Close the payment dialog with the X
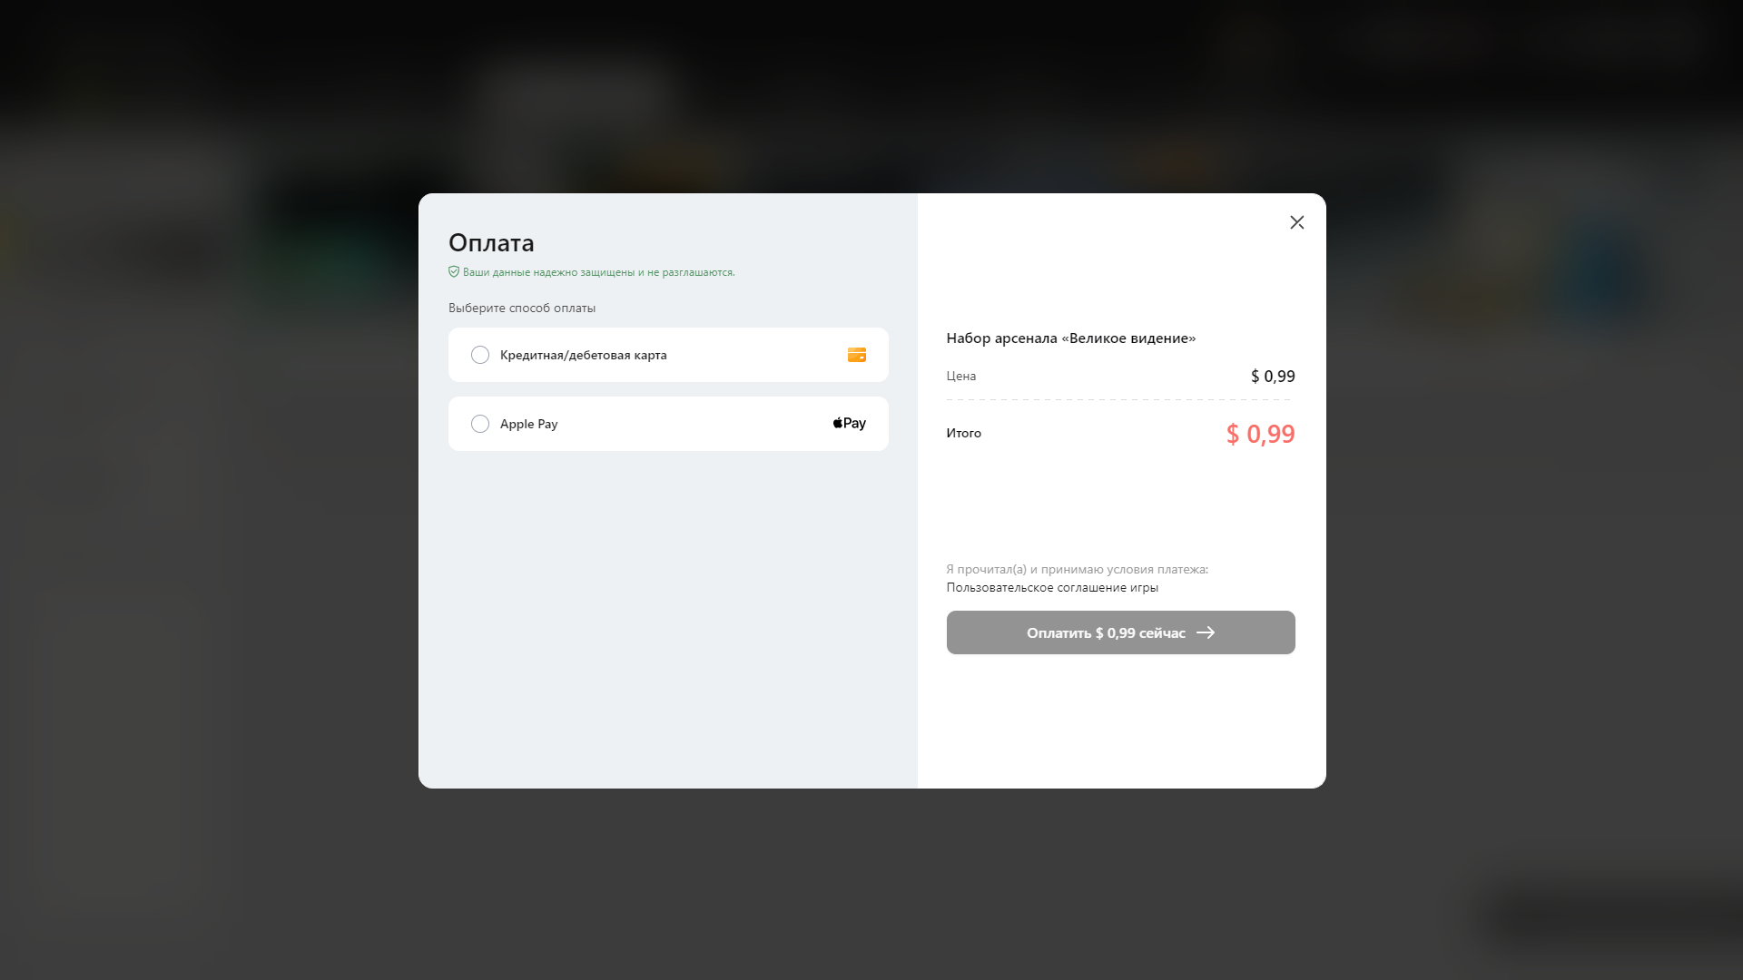Screen dimensions: 1743x980 point(1296,222)
